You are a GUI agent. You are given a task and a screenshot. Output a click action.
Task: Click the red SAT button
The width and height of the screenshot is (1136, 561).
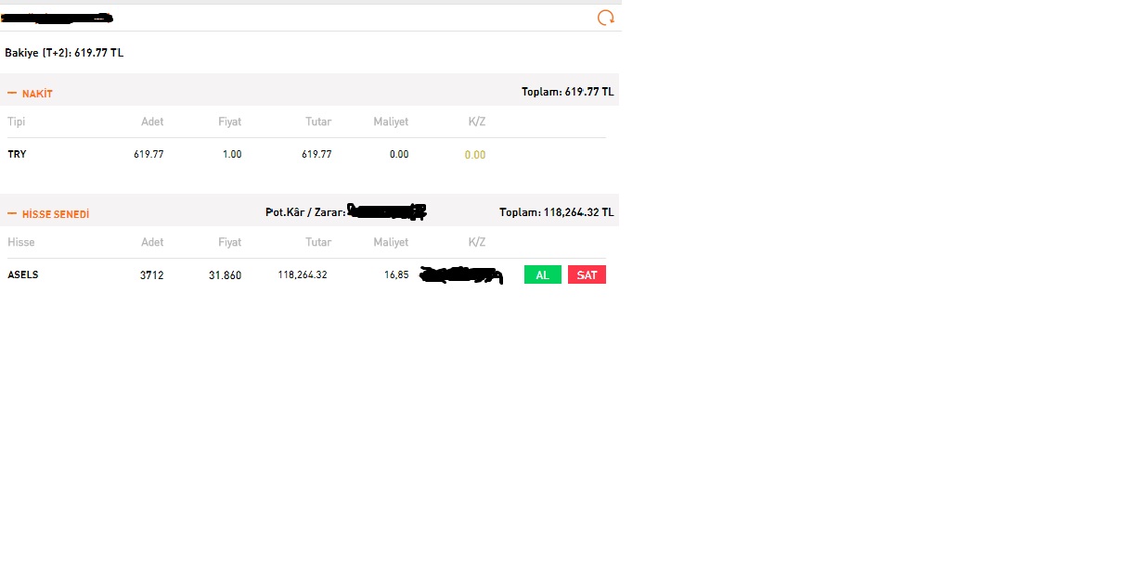[x=587, y=274]
